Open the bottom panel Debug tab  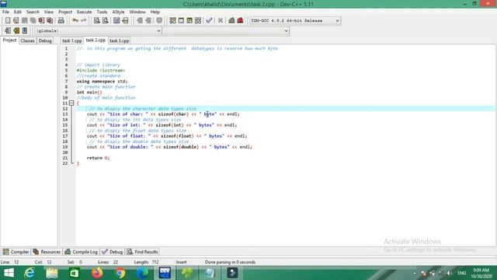pyautogui.click(x=112, y=252)
